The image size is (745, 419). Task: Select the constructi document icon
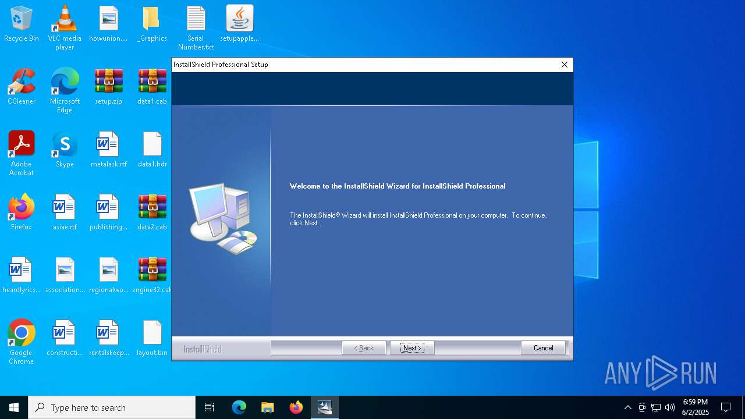pyautogui.click(x=65, y=339)
